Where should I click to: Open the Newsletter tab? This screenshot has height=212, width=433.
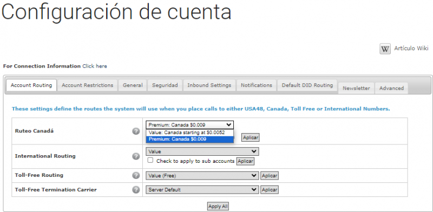tap(356, 88)
